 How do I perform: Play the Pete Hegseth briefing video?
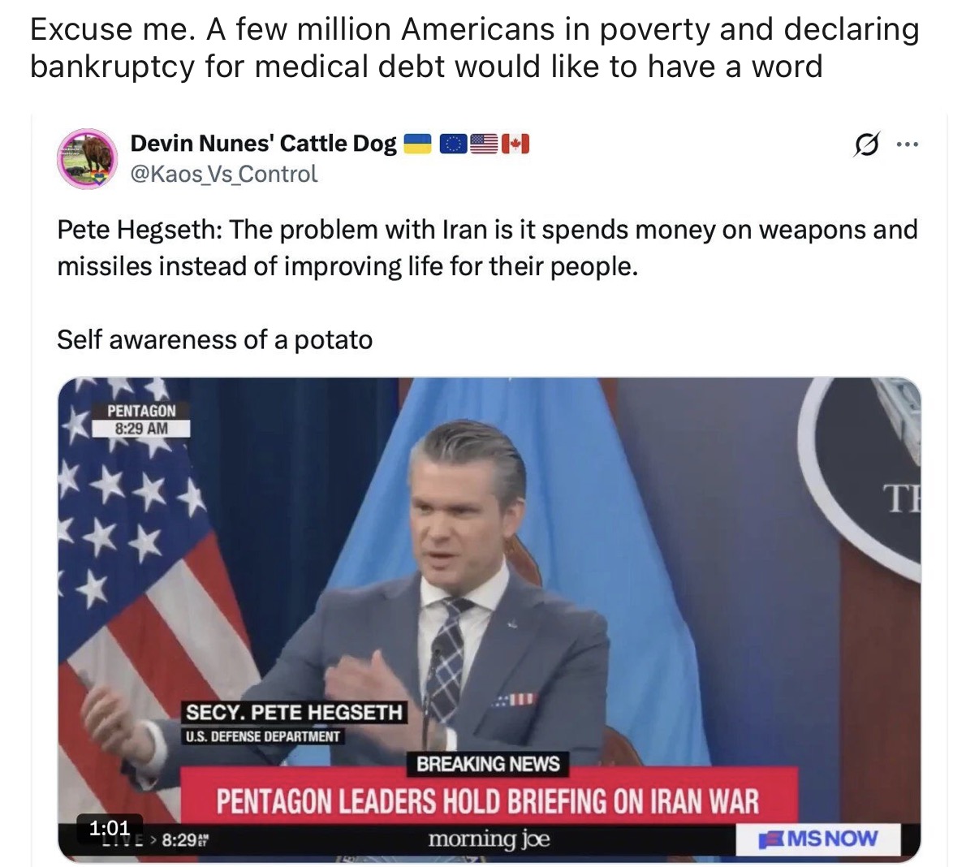point(489,619)
